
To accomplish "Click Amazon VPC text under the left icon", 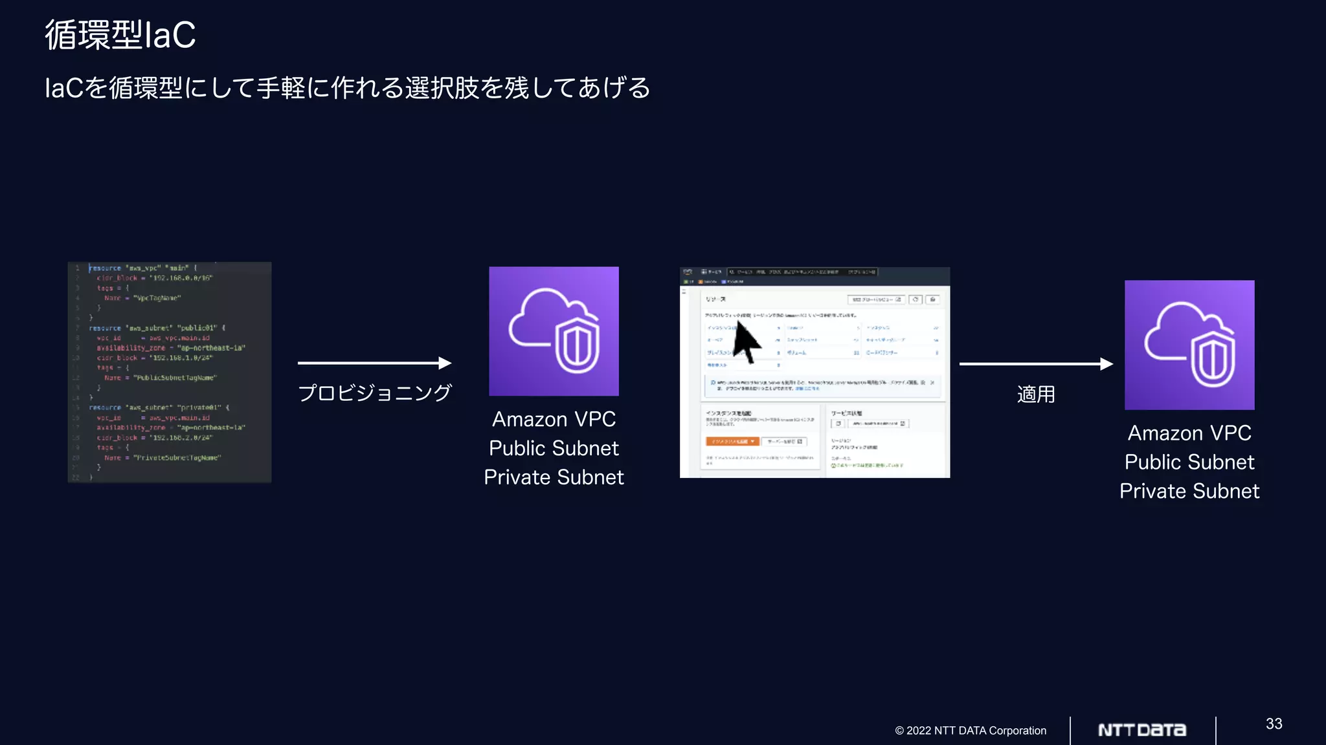I will click(554, 419).
